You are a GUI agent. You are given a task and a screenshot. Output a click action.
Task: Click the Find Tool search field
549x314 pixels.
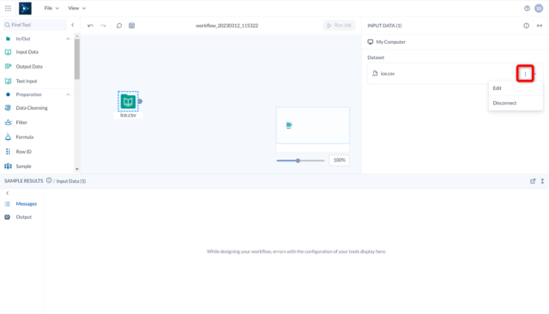[x=34, y=25]
